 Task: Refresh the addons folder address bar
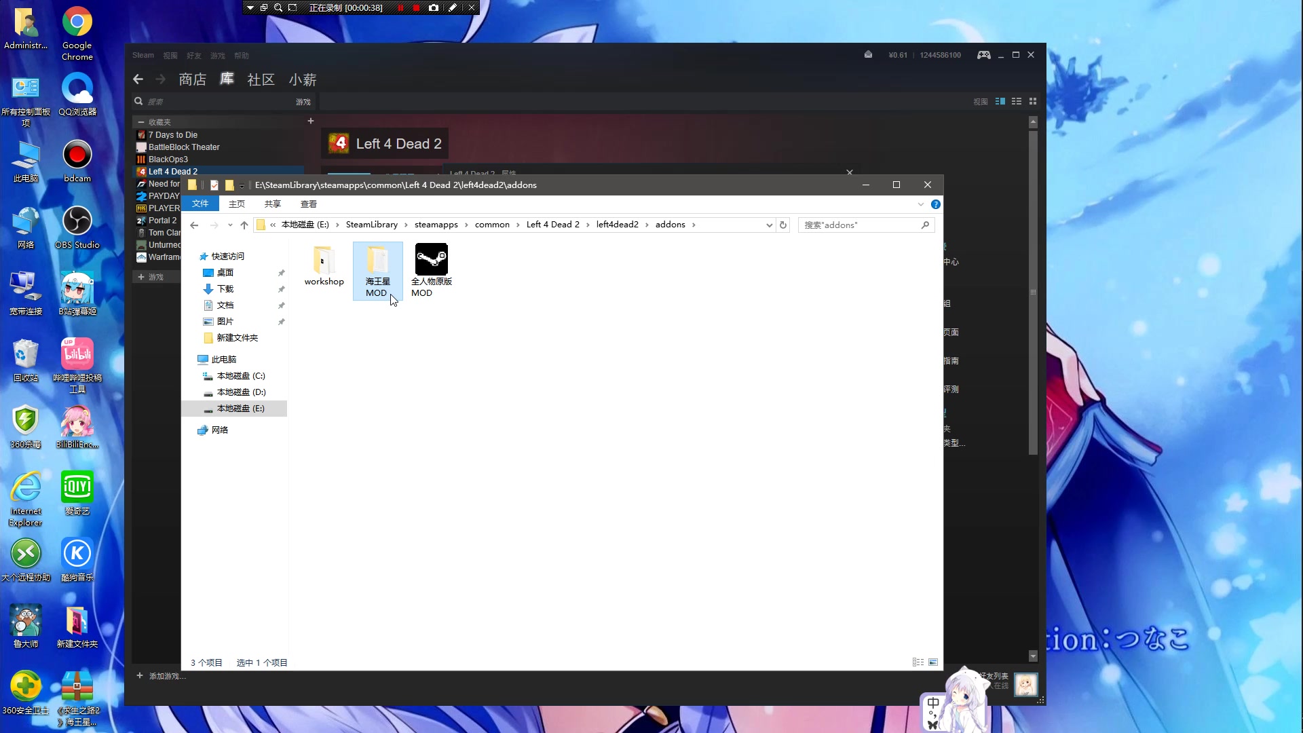click(x=783, y=225)
